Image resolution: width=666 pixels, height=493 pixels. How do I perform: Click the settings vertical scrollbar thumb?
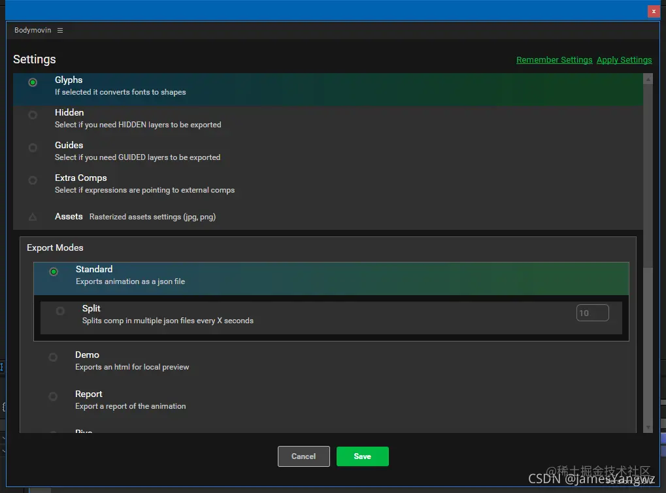coord(648,176)
